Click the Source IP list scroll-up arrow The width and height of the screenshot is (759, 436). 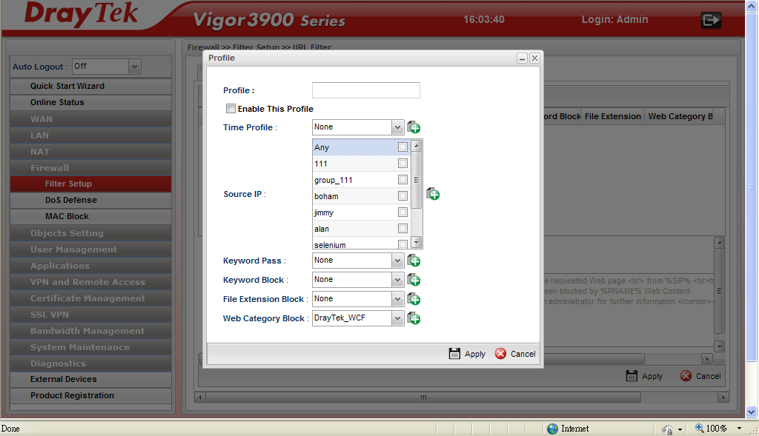[417, 145]
